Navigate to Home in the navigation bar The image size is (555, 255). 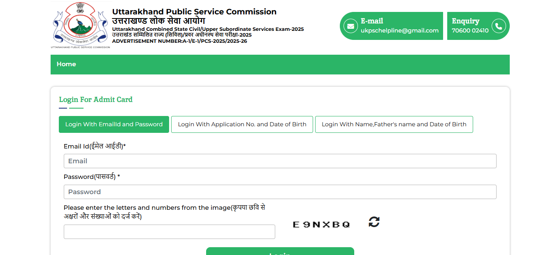click(x=66, y=64)
